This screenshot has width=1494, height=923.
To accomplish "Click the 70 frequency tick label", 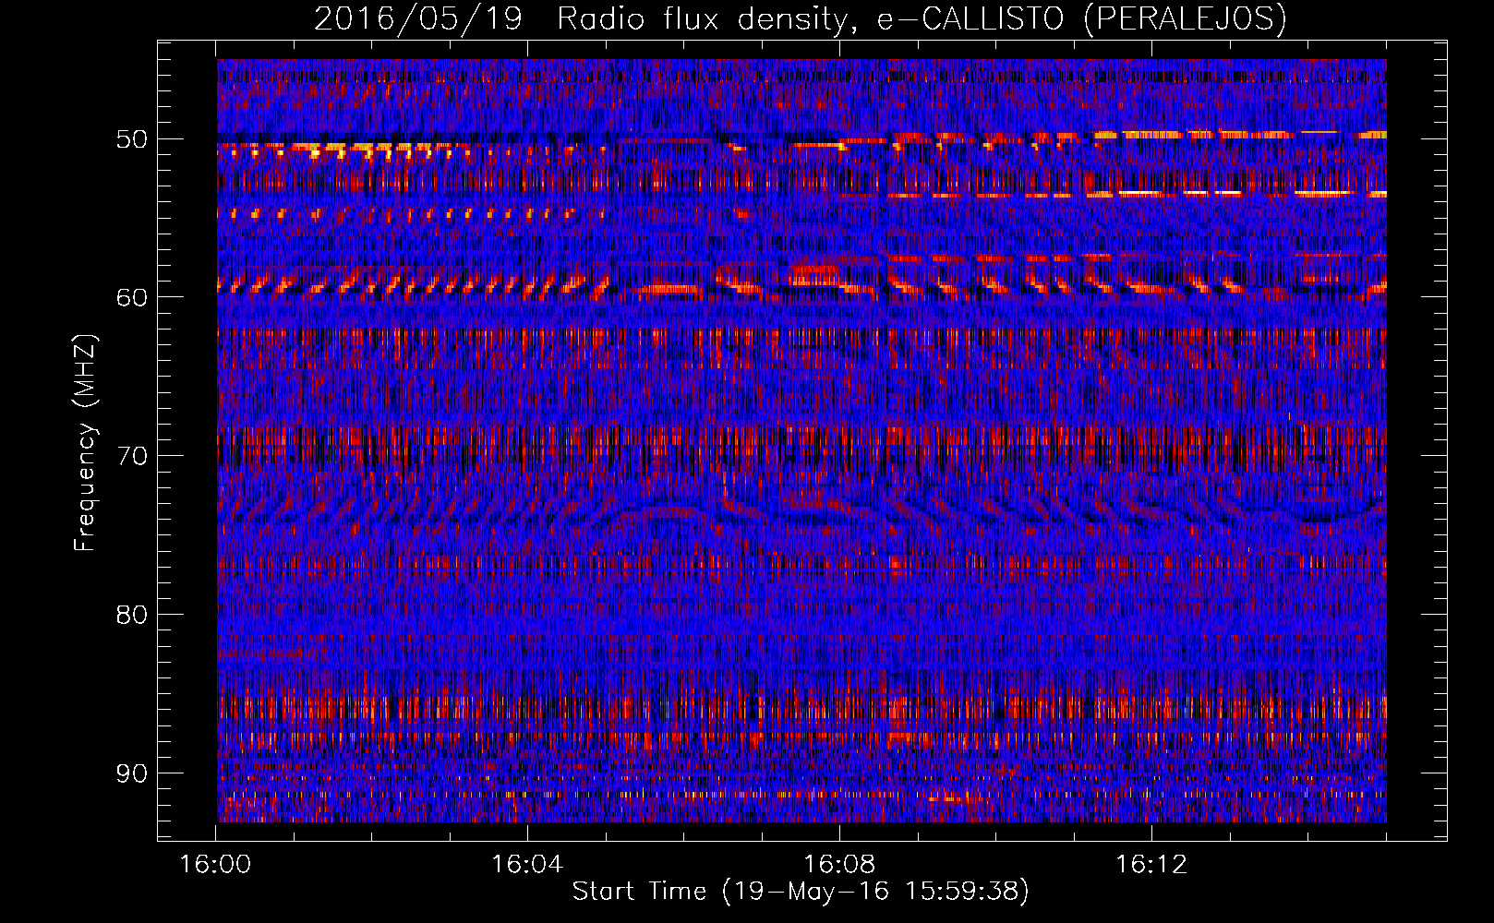I will pos(131,456).
